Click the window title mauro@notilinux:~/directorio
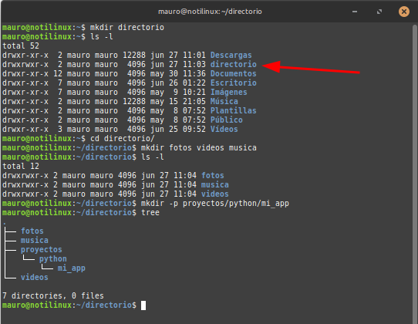The image size is (418, 324). click(210, 12)
